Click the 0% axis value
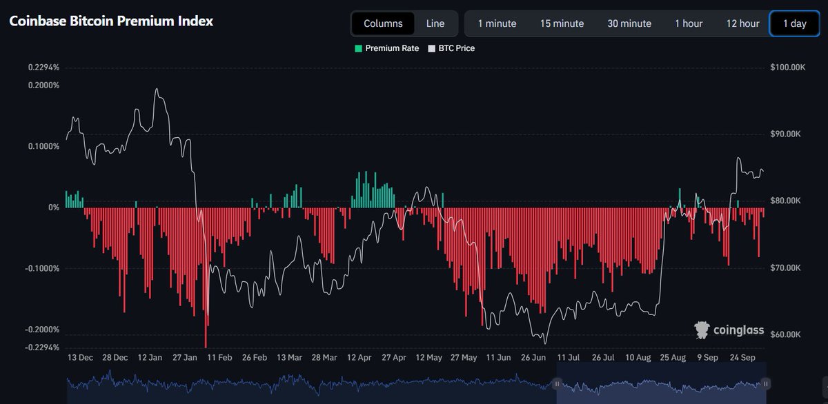This screenshot has width=828, height=404. pyautogui.click(x=52, y=208)
